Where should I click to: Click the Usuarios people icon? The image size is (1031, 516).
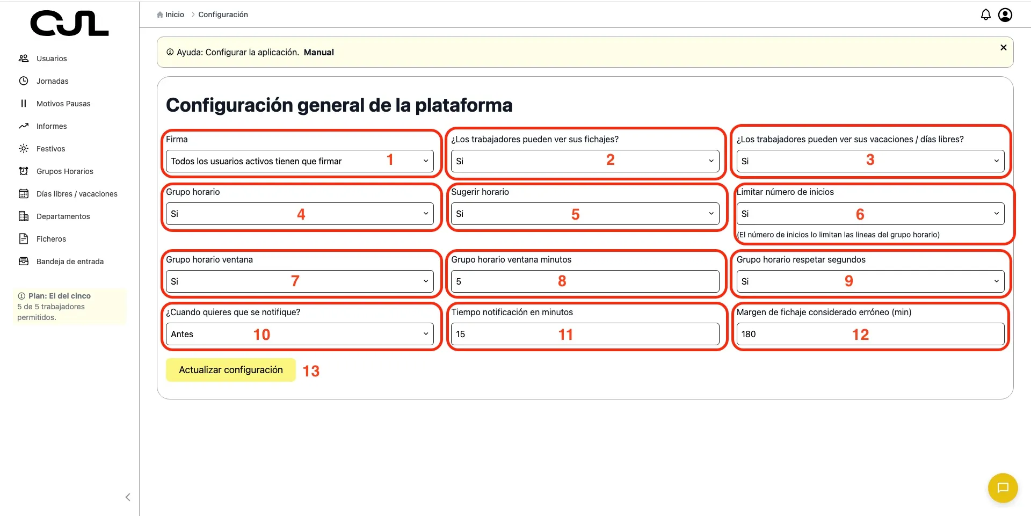tap(24, 59)
